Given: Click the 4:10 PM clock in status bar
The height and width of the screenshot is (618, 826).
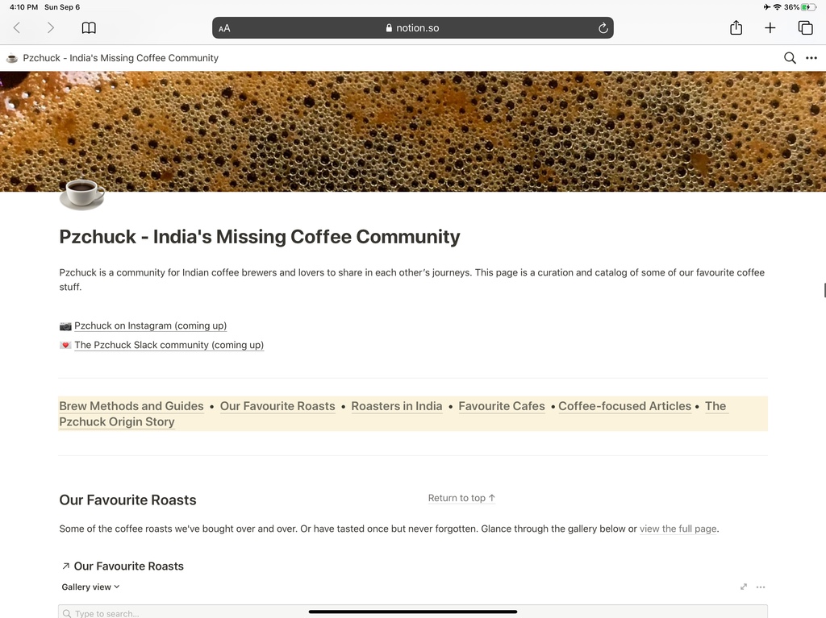Looking at the screenshot, I should pyautogui.click(x=23, y=6).
